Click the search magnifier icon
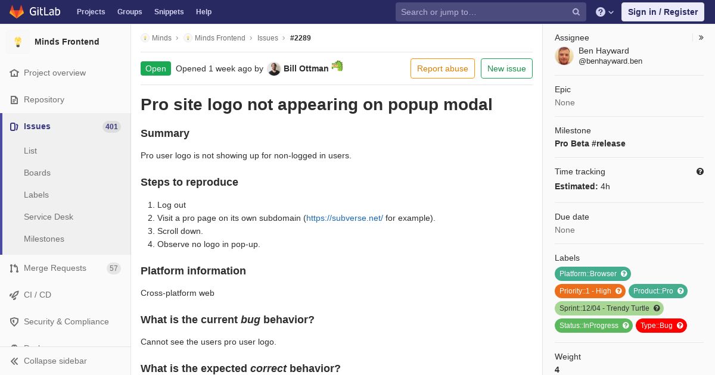This screenshot has width=715, height=375. 576,12
